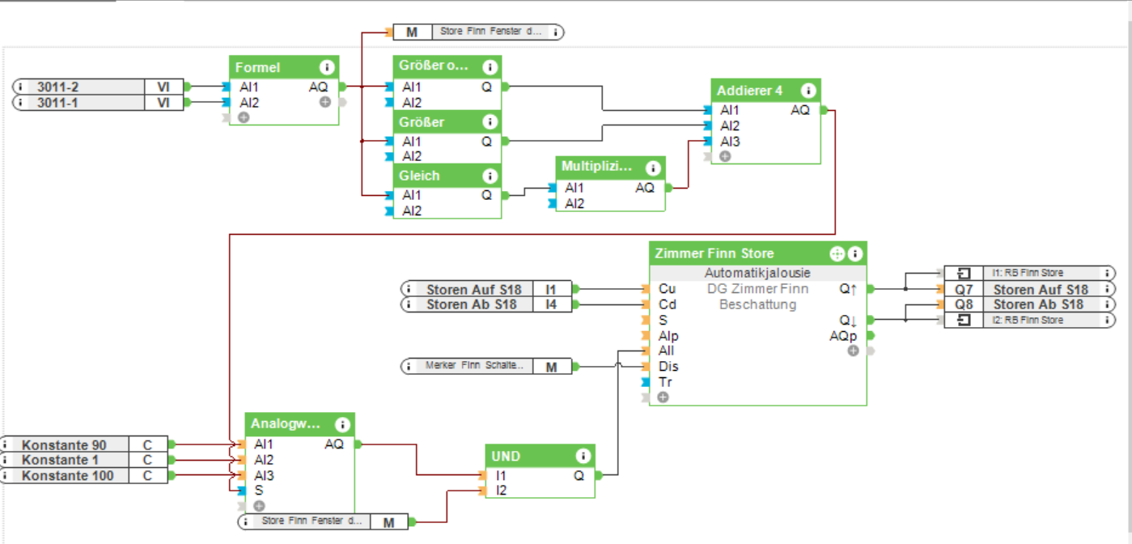Click plus icon below S on Analogw... block
The height and width of the screenshot is (544, 1132).
[259, 506]
